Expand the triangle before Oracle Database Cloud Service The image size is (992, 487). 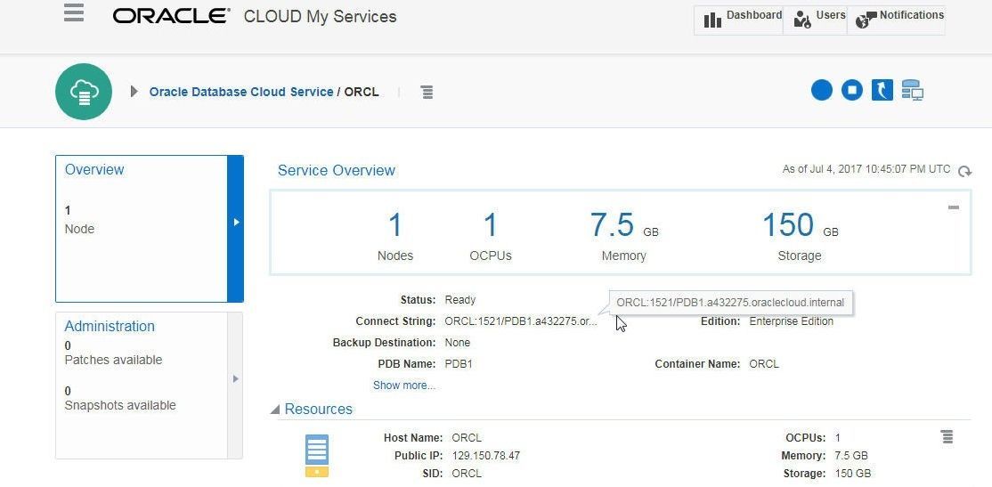[x=134, y=92]
